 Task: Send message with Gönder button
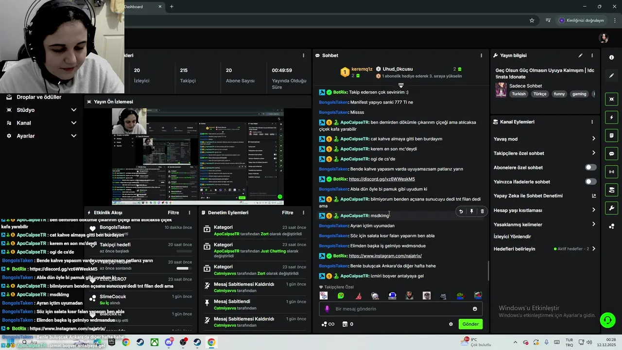coord(470,324)
